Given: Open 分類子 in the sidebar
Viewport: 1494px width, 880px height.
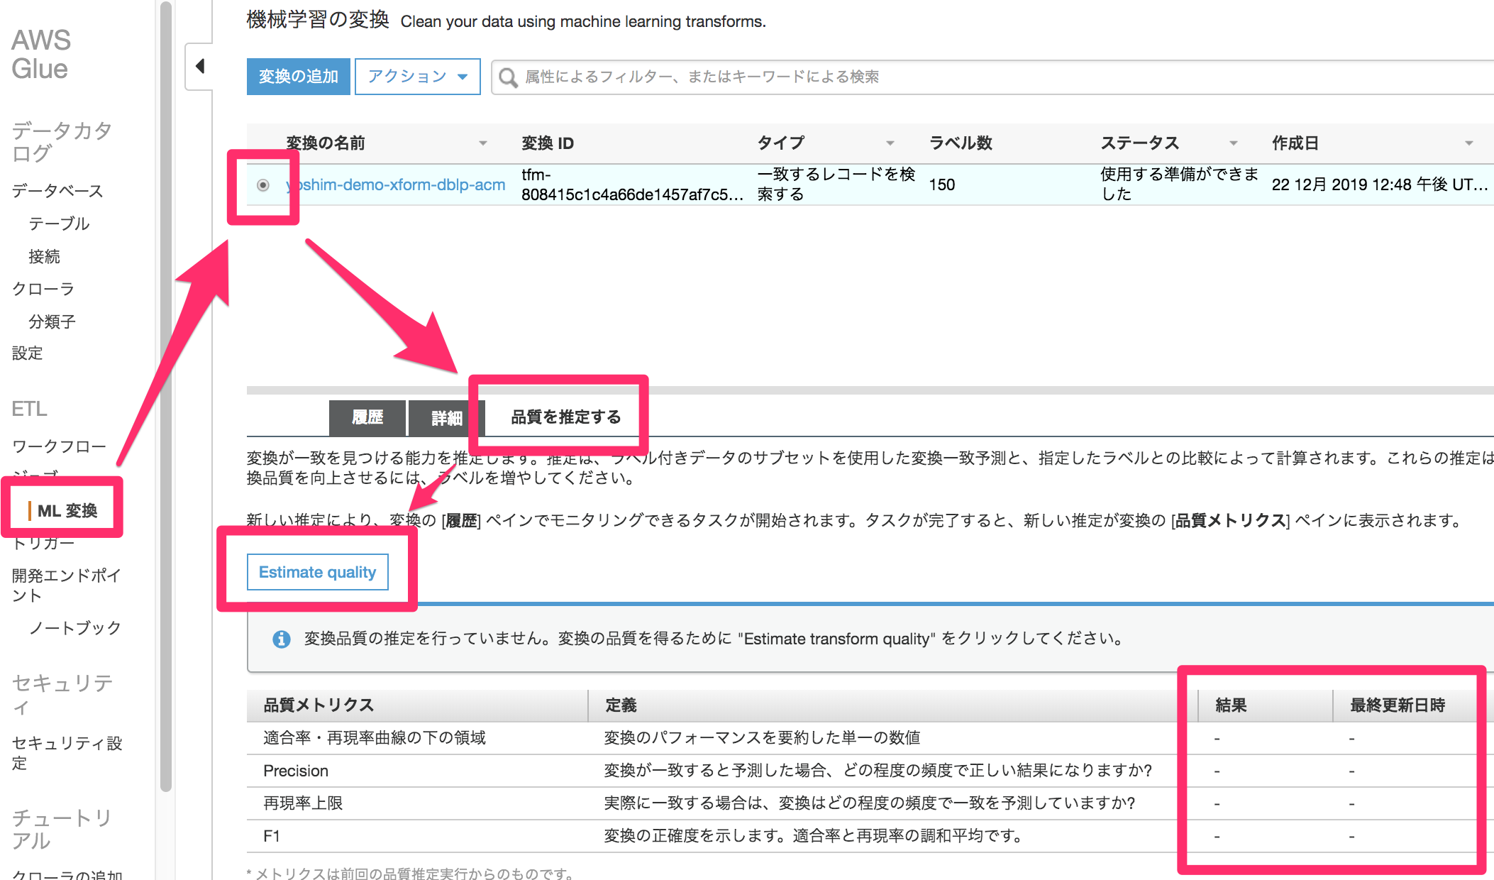Looking at the screenshot, I should 52,321.
